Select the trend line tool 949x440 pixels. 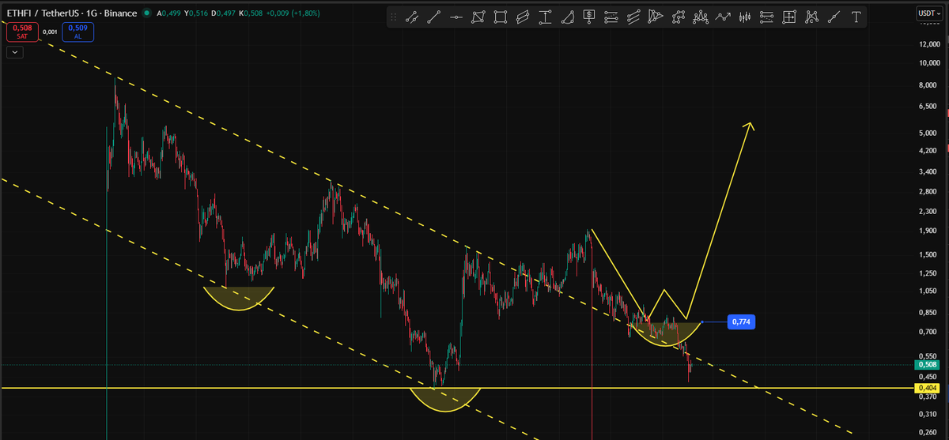[434, 17]
